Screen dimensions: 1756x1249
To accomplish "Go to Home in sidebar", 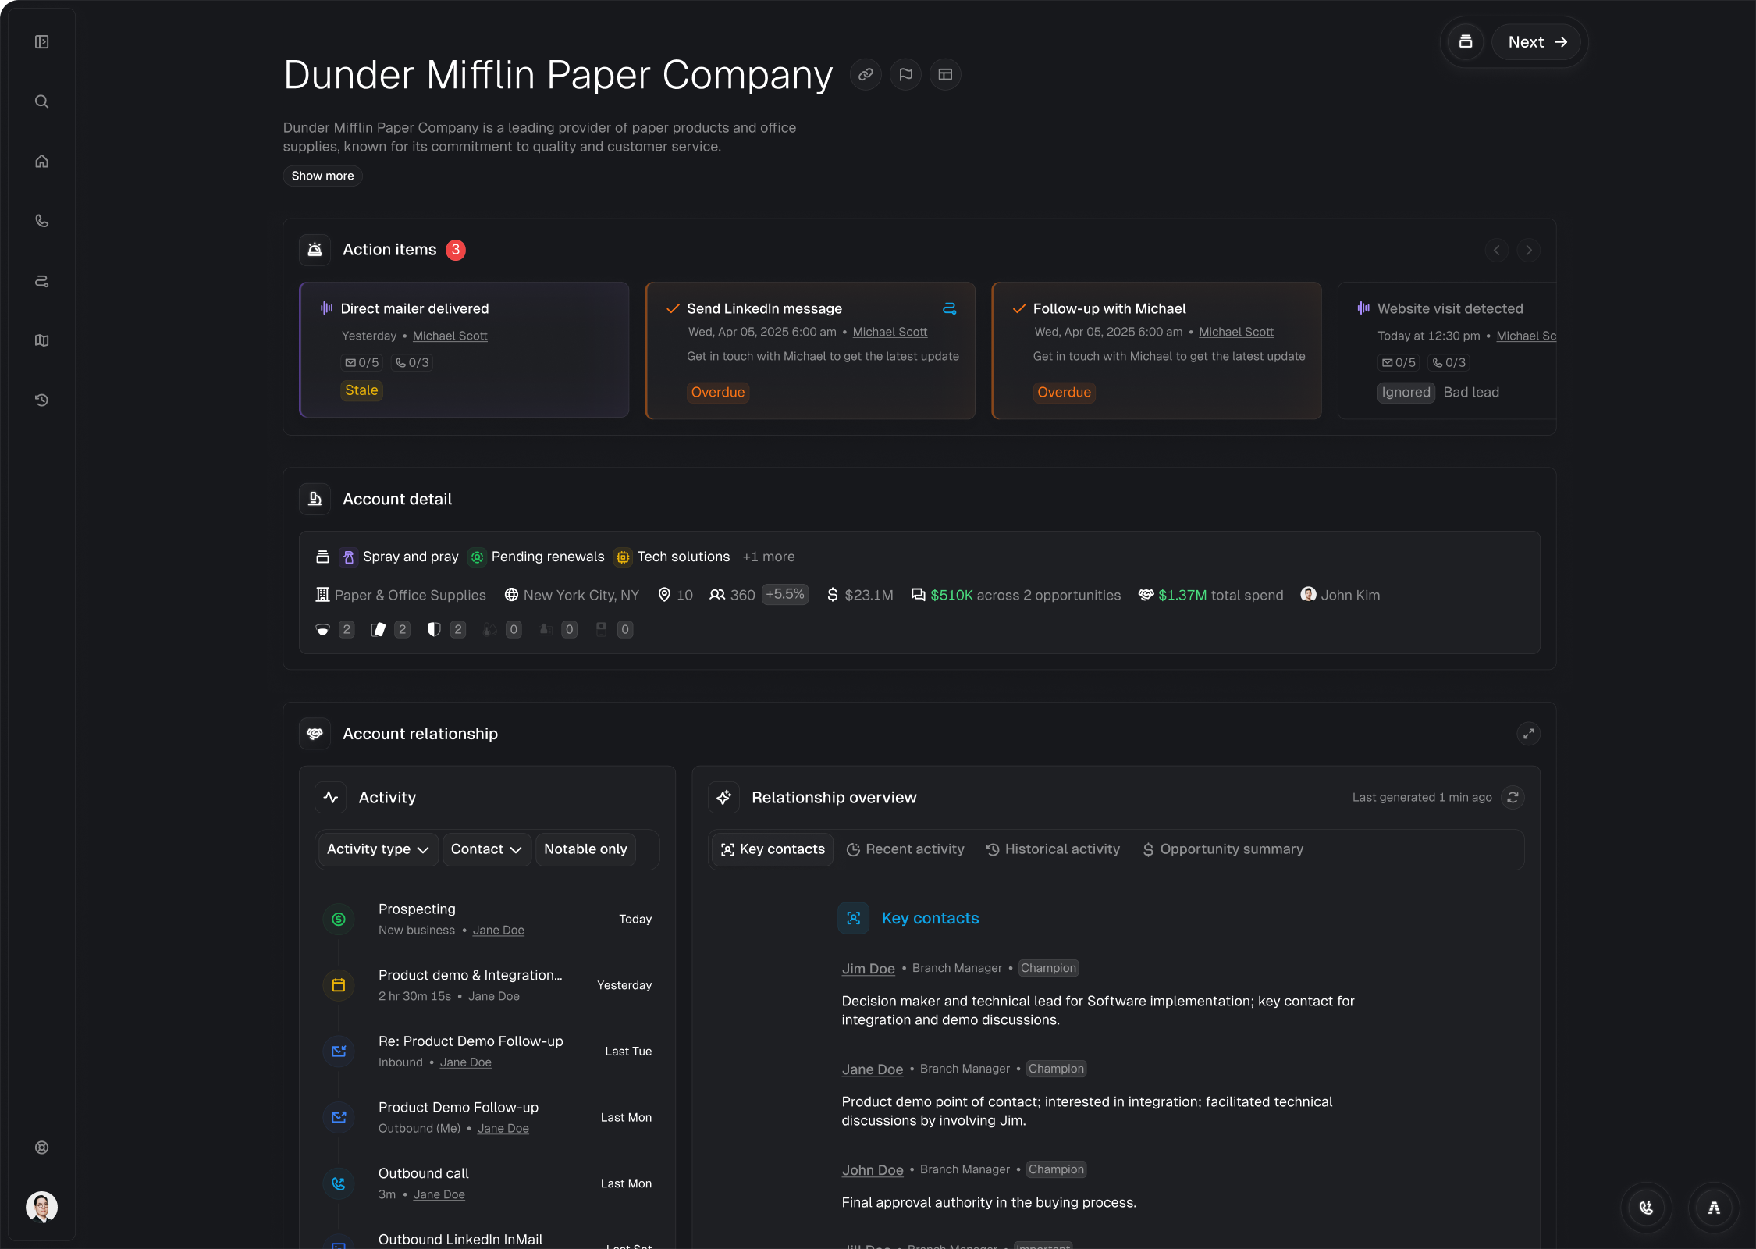I will click(x=42, y=162).
